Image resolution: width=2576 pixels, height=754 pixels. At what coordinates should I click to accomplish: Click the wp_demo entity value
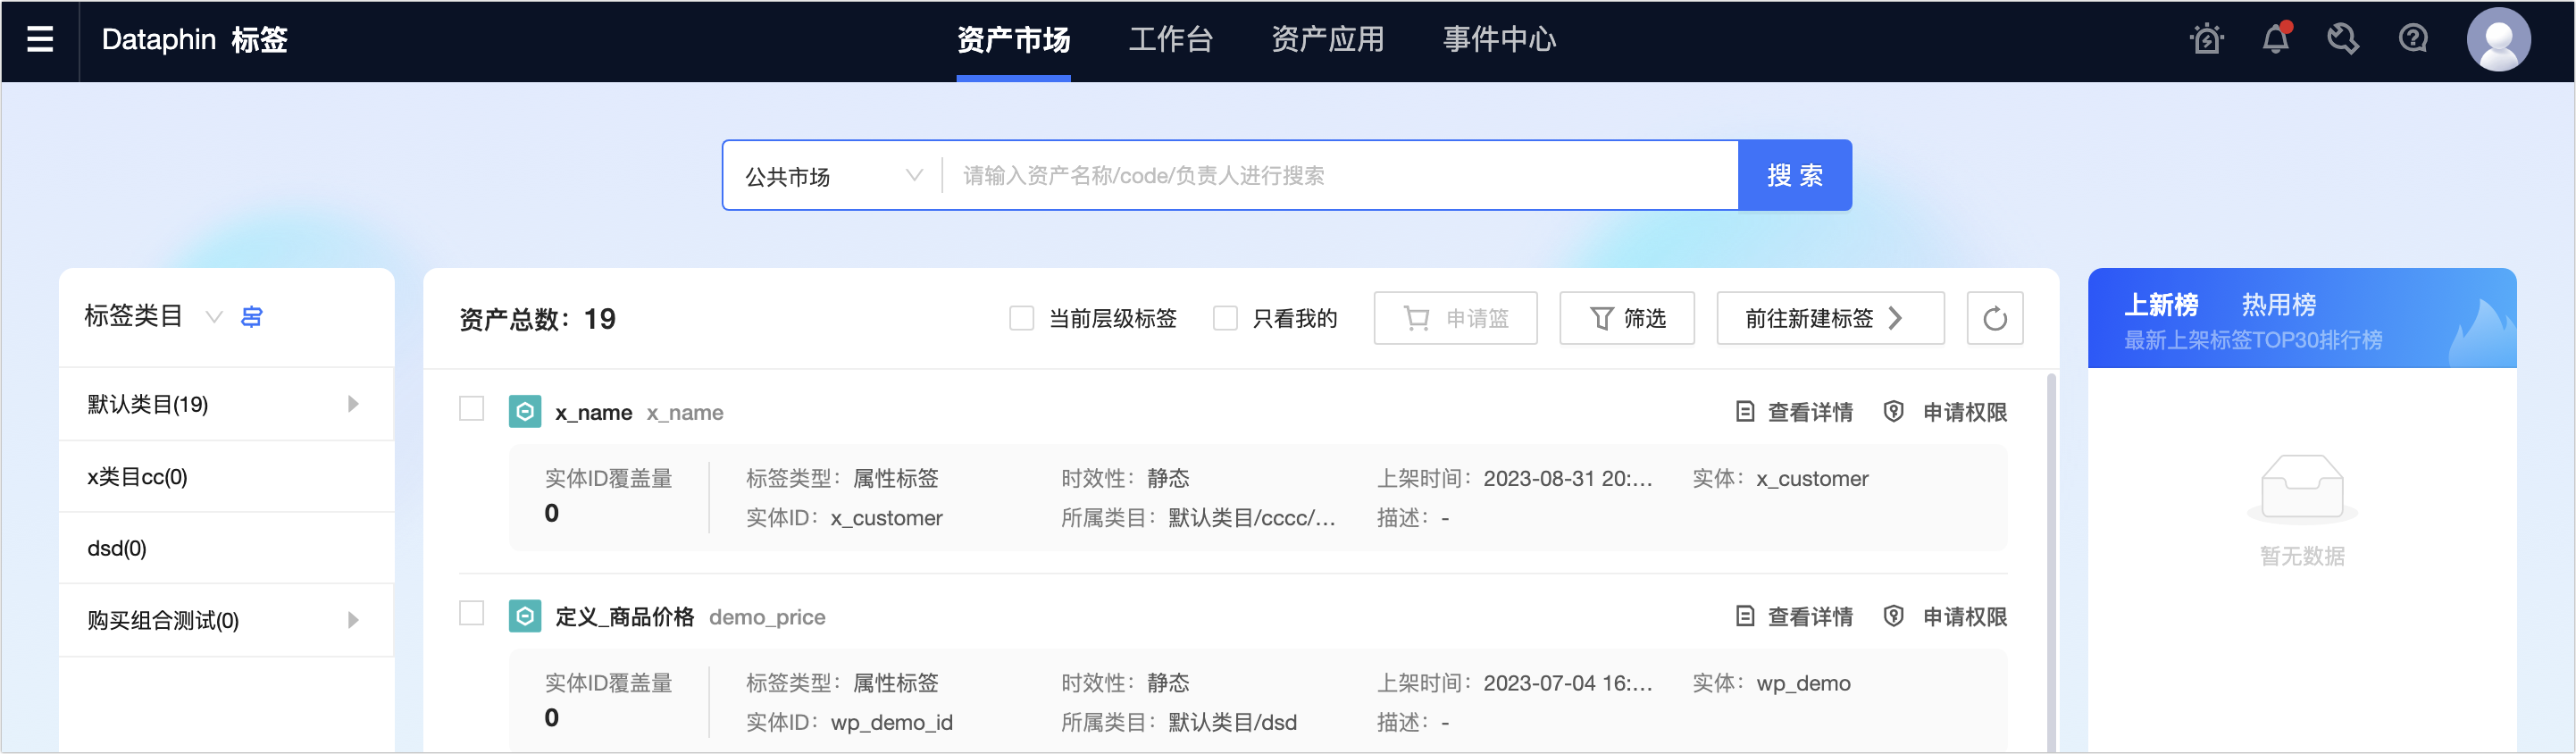pyautogui.click(x=1803, y=683)
